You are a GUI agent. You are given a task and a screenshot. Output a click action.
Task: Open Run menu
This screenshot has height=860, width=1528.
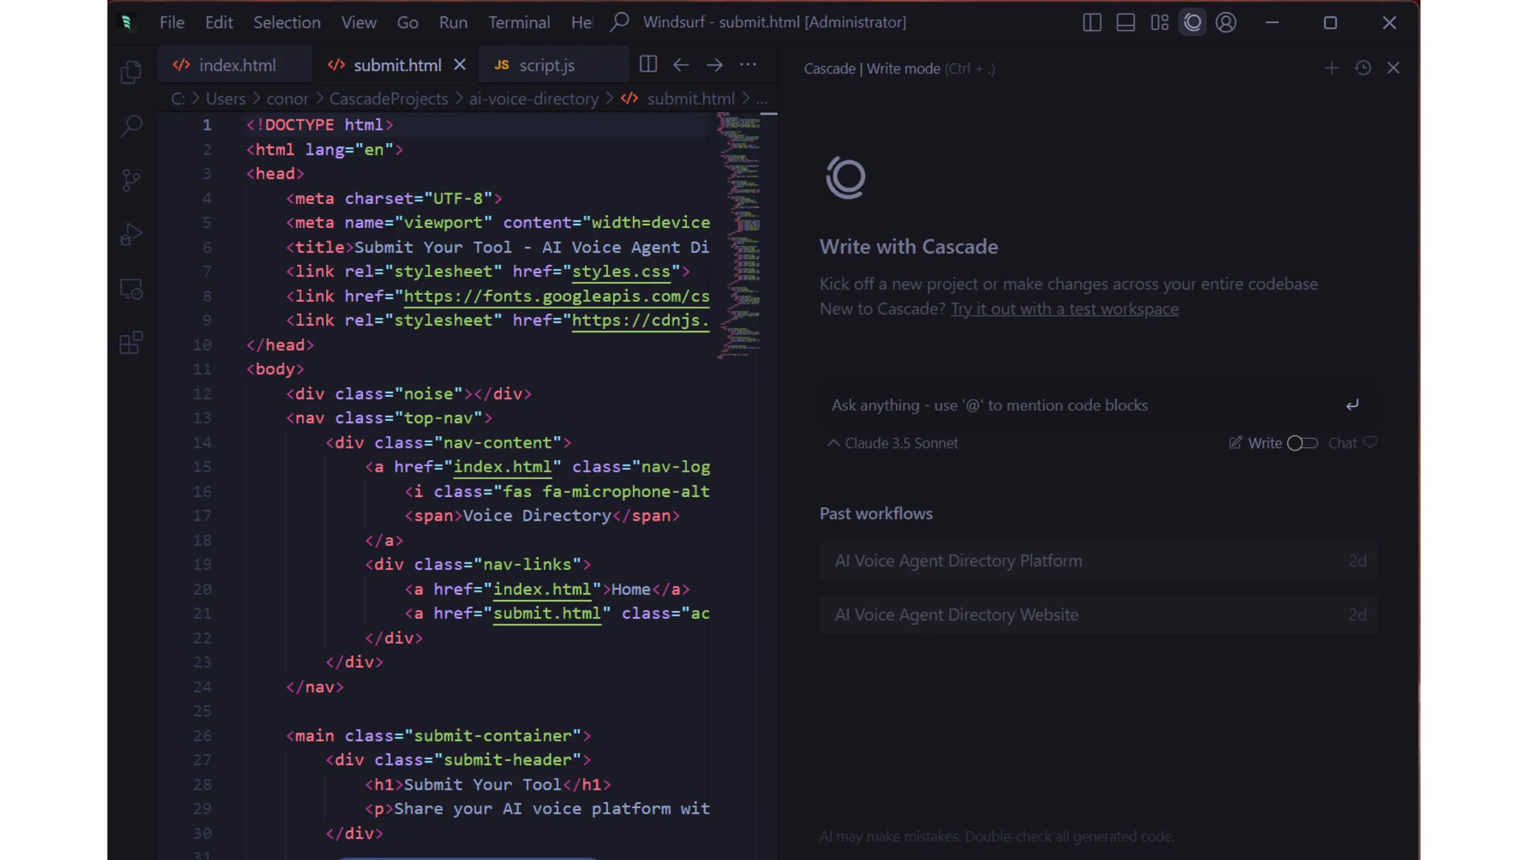pyautogui.click(x=453, y=23)
